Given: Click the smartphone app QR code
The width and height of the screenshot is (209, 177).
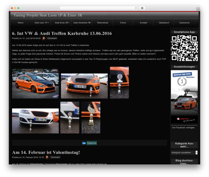Looking at the screenshot, I should click(x=184, y=48).
